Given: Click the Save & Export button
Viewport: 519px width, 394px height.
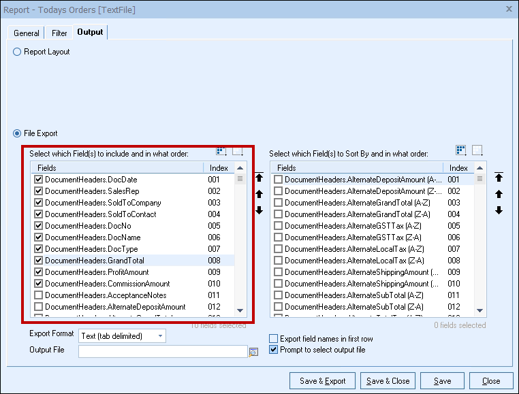Looking at the screenshot, I should point(323,381).
